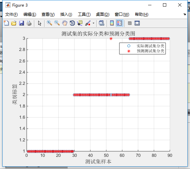Minimize the Figure 3 window
This screenshot has height=169, width=190.
150,5
